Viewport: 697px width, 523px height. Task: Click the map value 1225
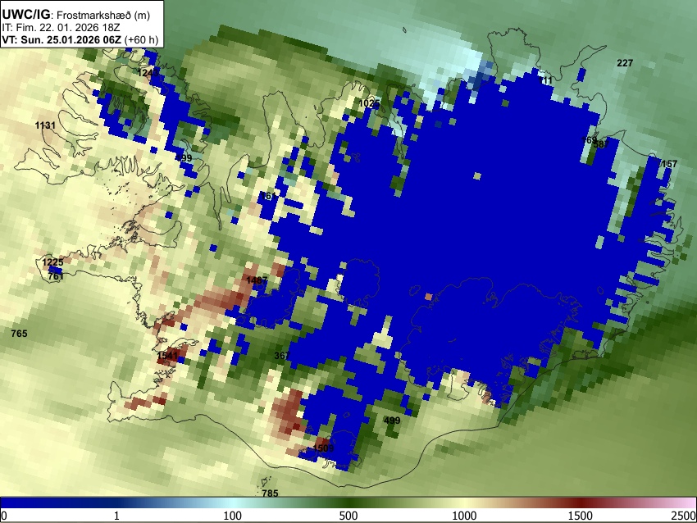(52, 262)
